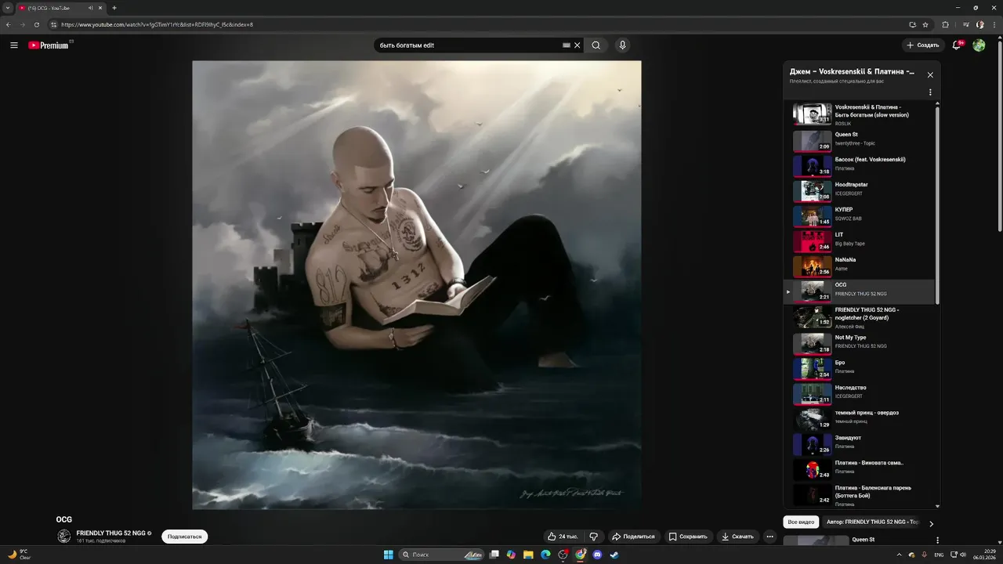Download video with Скачать button

pyautogui.click(x=737, y=537)
